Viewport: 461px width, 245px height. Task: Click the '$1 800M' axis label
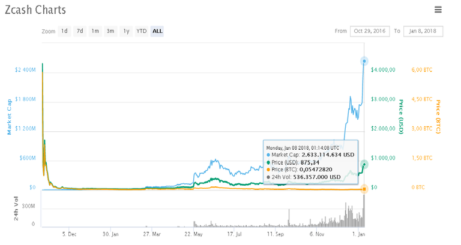tap(25, 99)
